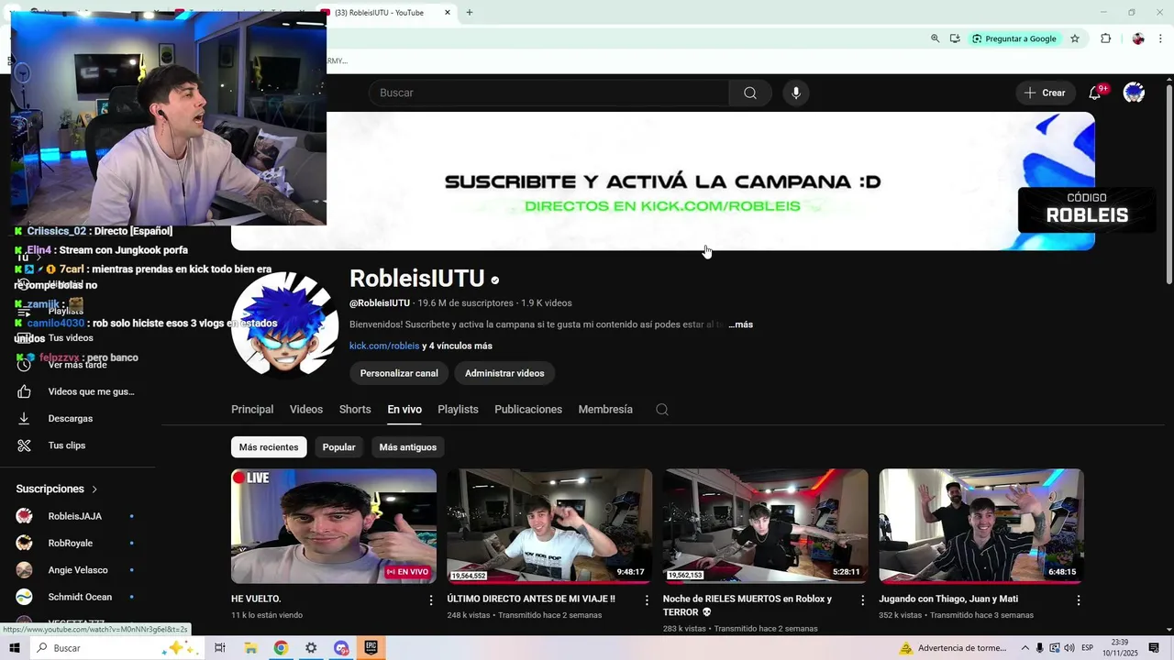Open the ÚLTIMO DIRECTO ANTES DE MI VIAJE thumbnail
Screen dimensions: 1174x660
point(549,526)
